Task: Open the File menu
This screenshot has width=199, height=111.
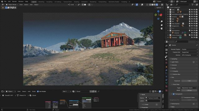Action: coord(5,2)
